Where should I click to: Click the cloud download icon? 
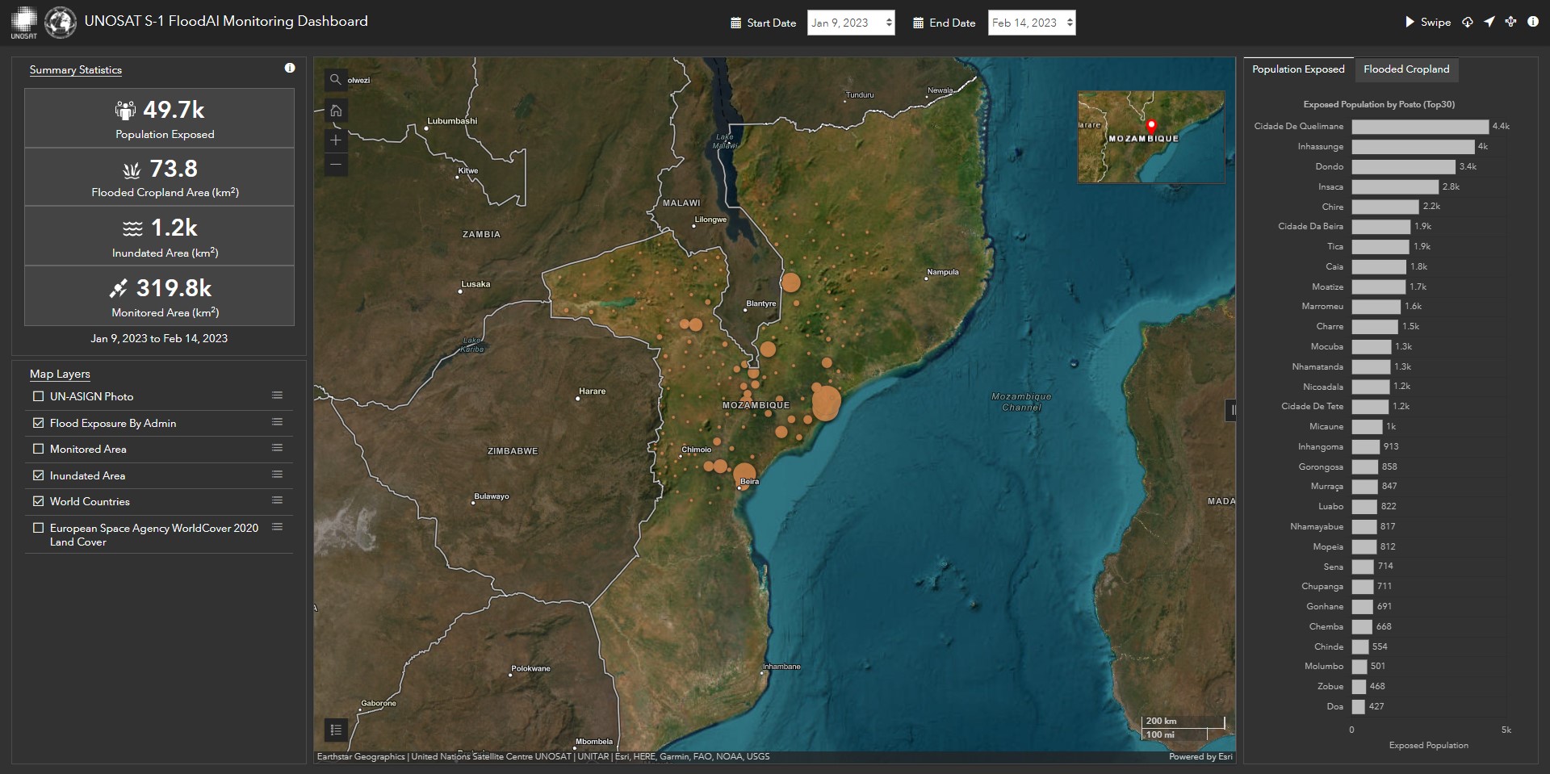pyautogui.click(x=1467, y=22)
